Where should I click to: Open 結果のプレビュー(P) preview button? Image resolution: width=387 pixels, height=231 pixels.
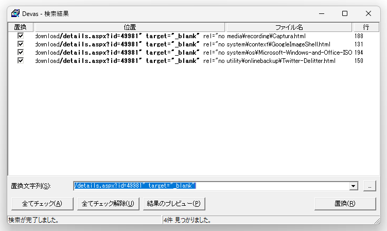coord(174,204)
